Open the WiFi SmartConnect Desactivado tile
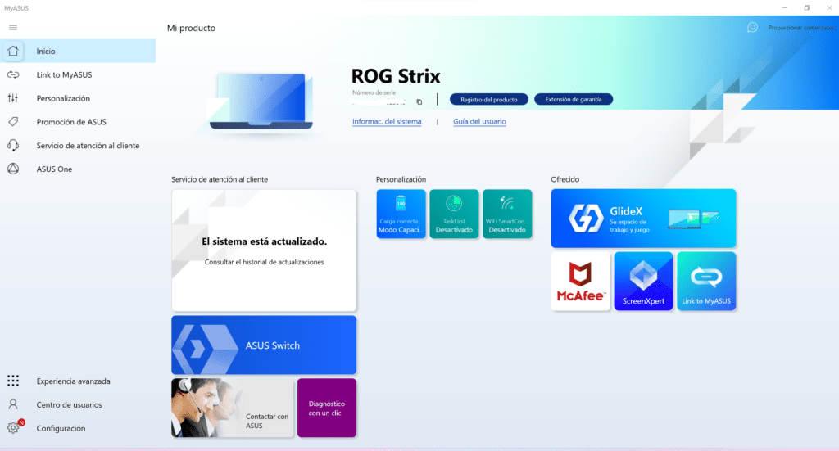839x451 pixels. [507, 214]
